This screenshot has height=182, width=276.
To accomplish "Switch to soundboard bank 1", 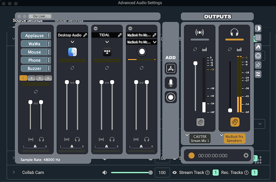I will click(x=23, y=78).
